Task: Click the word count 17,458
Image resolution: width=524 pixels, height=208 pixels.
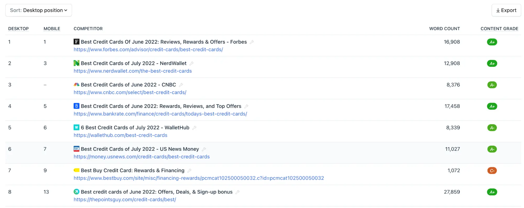Action: (452, 106)
